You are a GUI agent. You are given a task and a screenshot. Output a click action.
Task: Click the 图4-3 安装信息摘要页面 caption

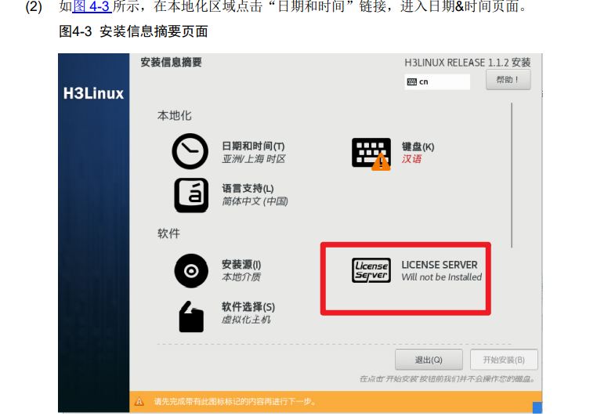coord(133,31)
